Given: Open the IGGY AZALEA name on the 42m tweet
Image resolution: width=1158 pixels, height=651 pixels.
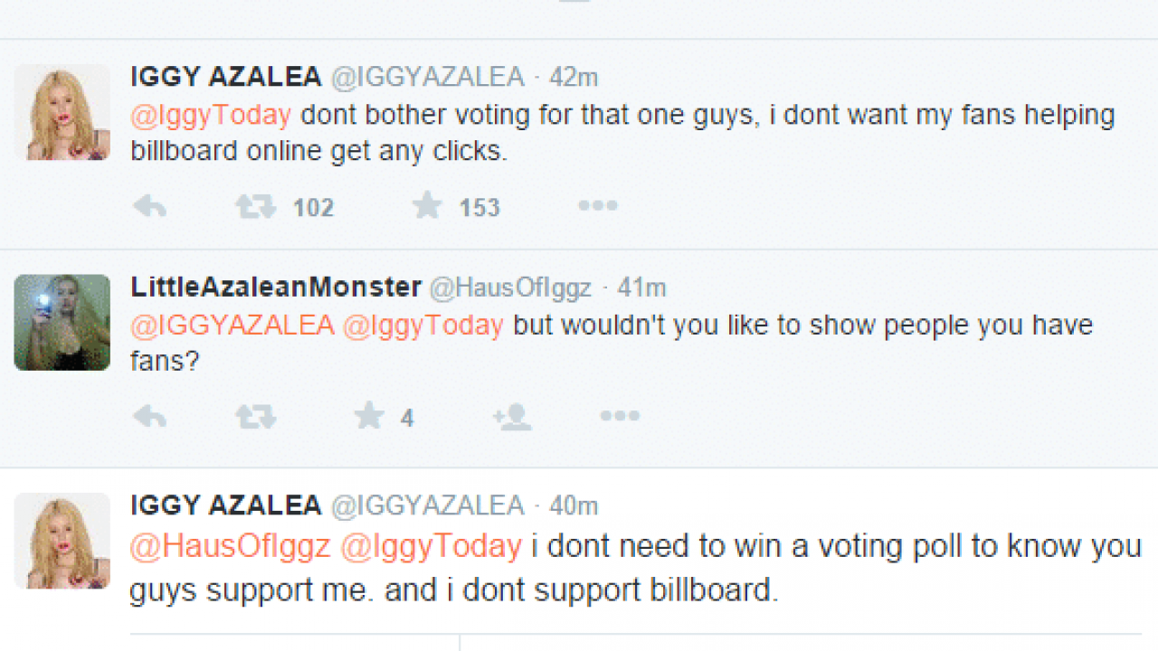Looking at the screenshot, I should click(226, 78).
